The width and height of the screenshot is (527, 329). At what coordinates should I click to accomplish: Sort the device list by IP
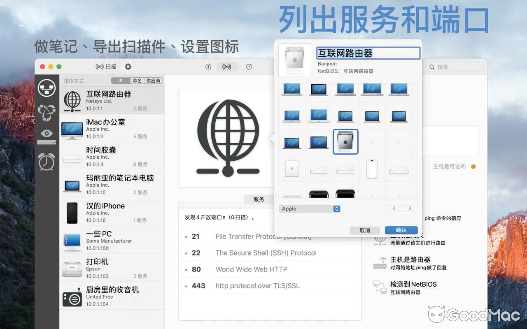click(x=120, y=81)
